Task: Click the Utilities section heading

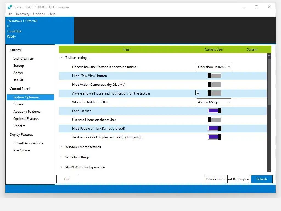Action: 15,50
